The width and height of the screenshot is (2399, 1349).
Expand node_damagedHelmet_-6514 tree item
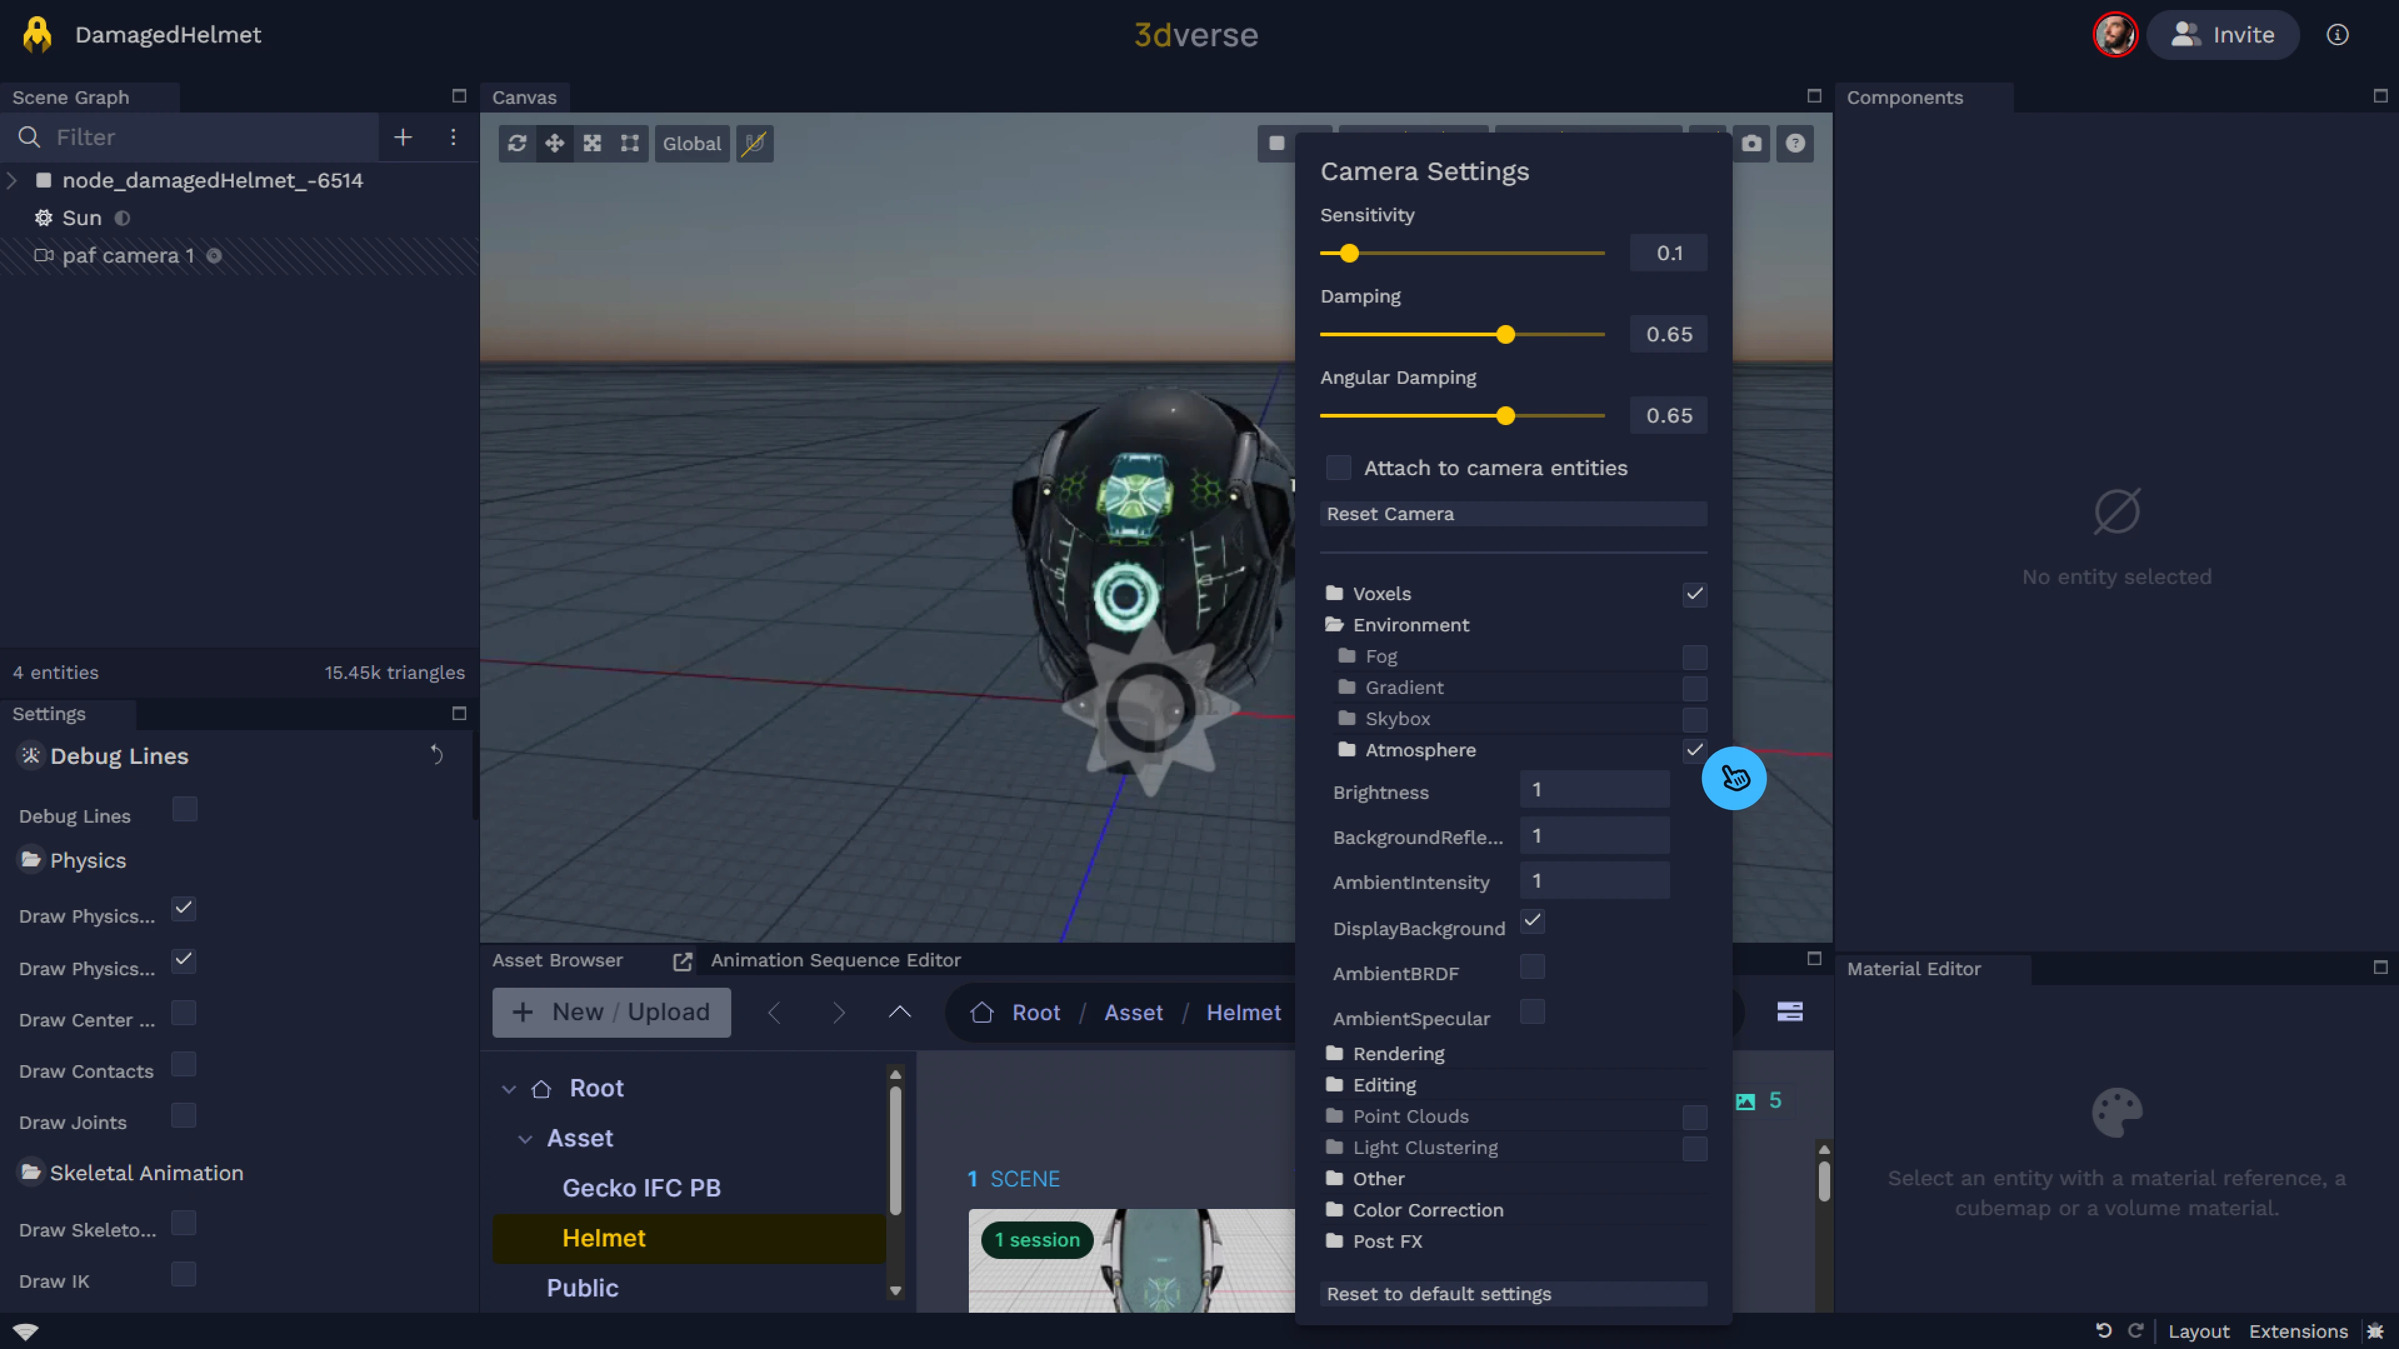pyautogui.click(x=12, y=180)
